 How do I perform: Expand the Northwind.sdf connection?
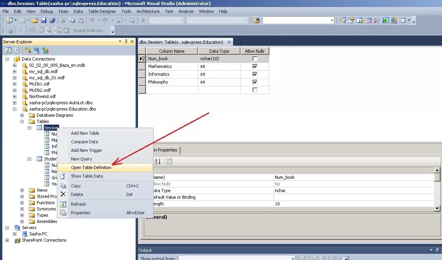point(15,96)
